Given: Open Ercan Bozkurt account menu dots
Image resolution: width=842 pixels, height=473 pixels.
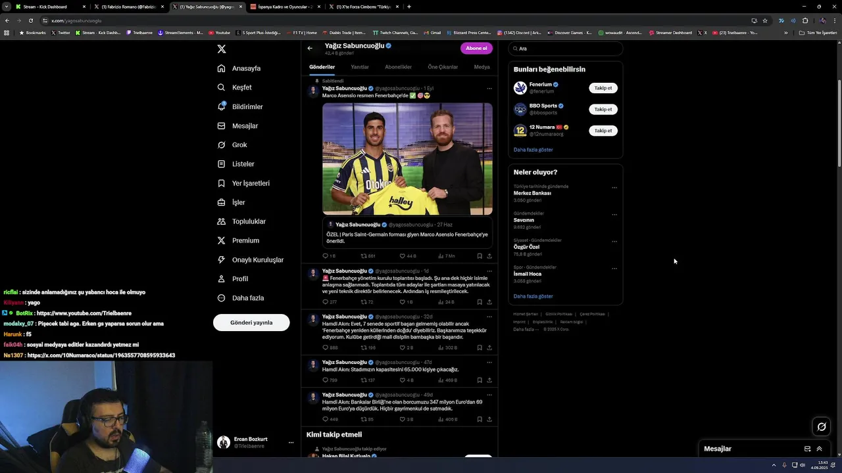Looking at the screenshot, I should coord(291,443).
